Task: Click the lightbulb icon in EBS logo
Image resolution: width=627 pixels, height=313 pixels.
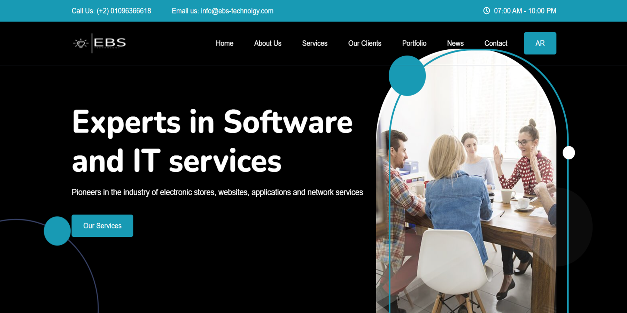Action: point(81,43)
